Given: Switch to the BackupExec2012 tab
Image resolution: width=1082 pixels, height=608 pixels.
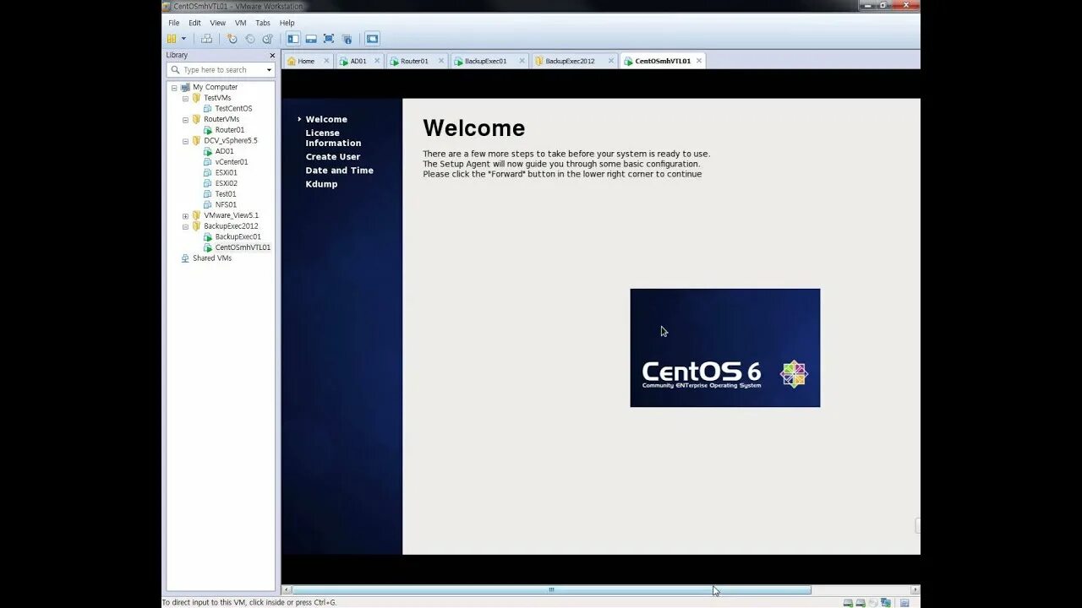Looking at the screenshot, I should coord(574,61).
